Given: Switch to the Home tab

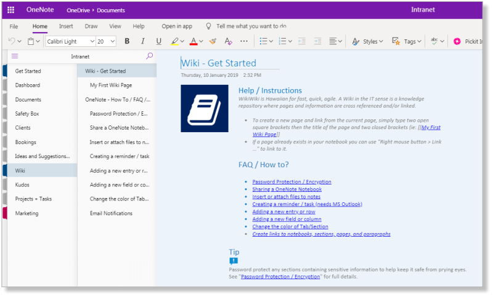Looking at the screenshot, I should pyautogui.click(x=40, y=26).
